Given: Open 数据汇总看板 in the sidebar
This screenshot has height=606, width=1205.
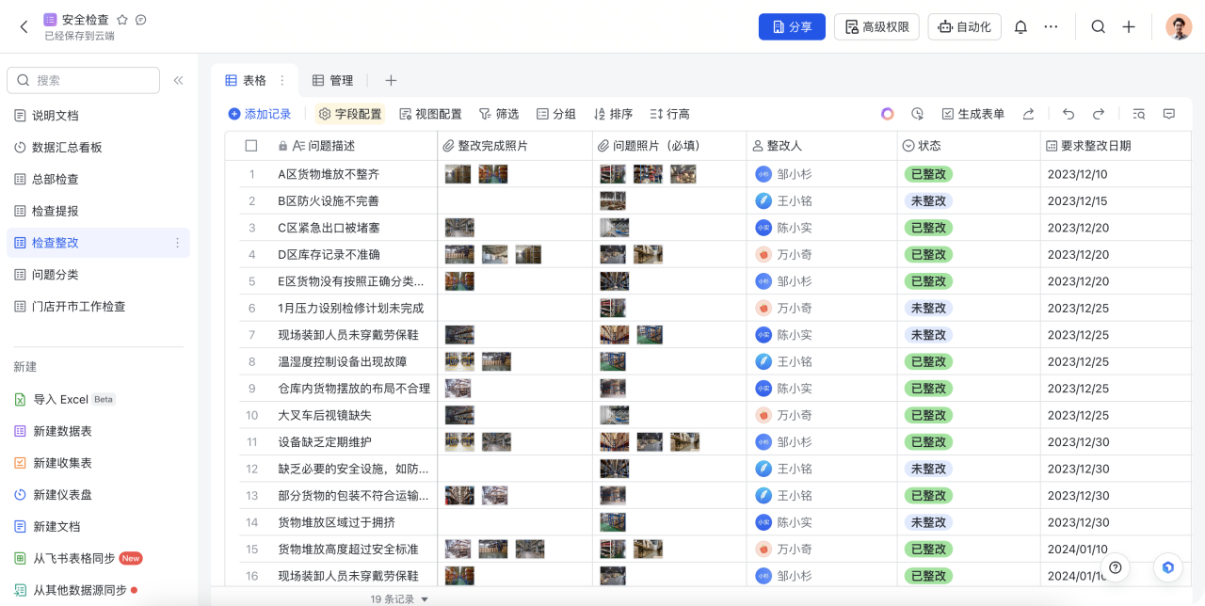Looking at the screenshot, I should [x=98, y=148].
